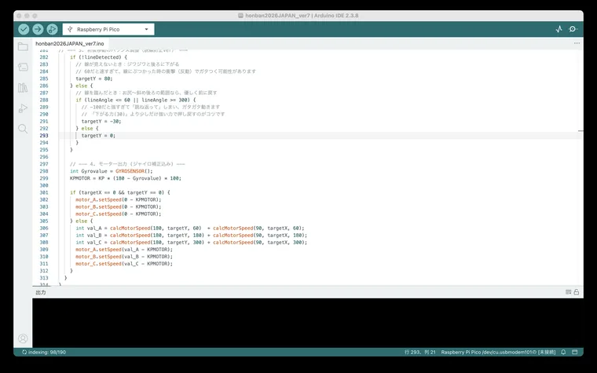Select the honban2026JAPAN_ver7.ino tab
The image size is (597, 373).
click(70, 44)
